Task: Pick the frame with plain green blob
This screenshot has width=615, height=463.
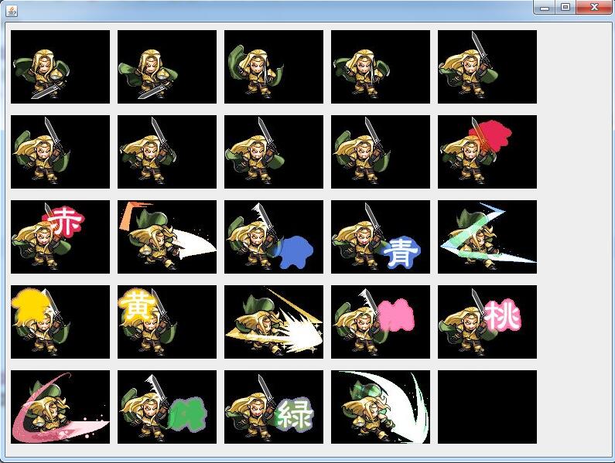Action: click(166, 407)
